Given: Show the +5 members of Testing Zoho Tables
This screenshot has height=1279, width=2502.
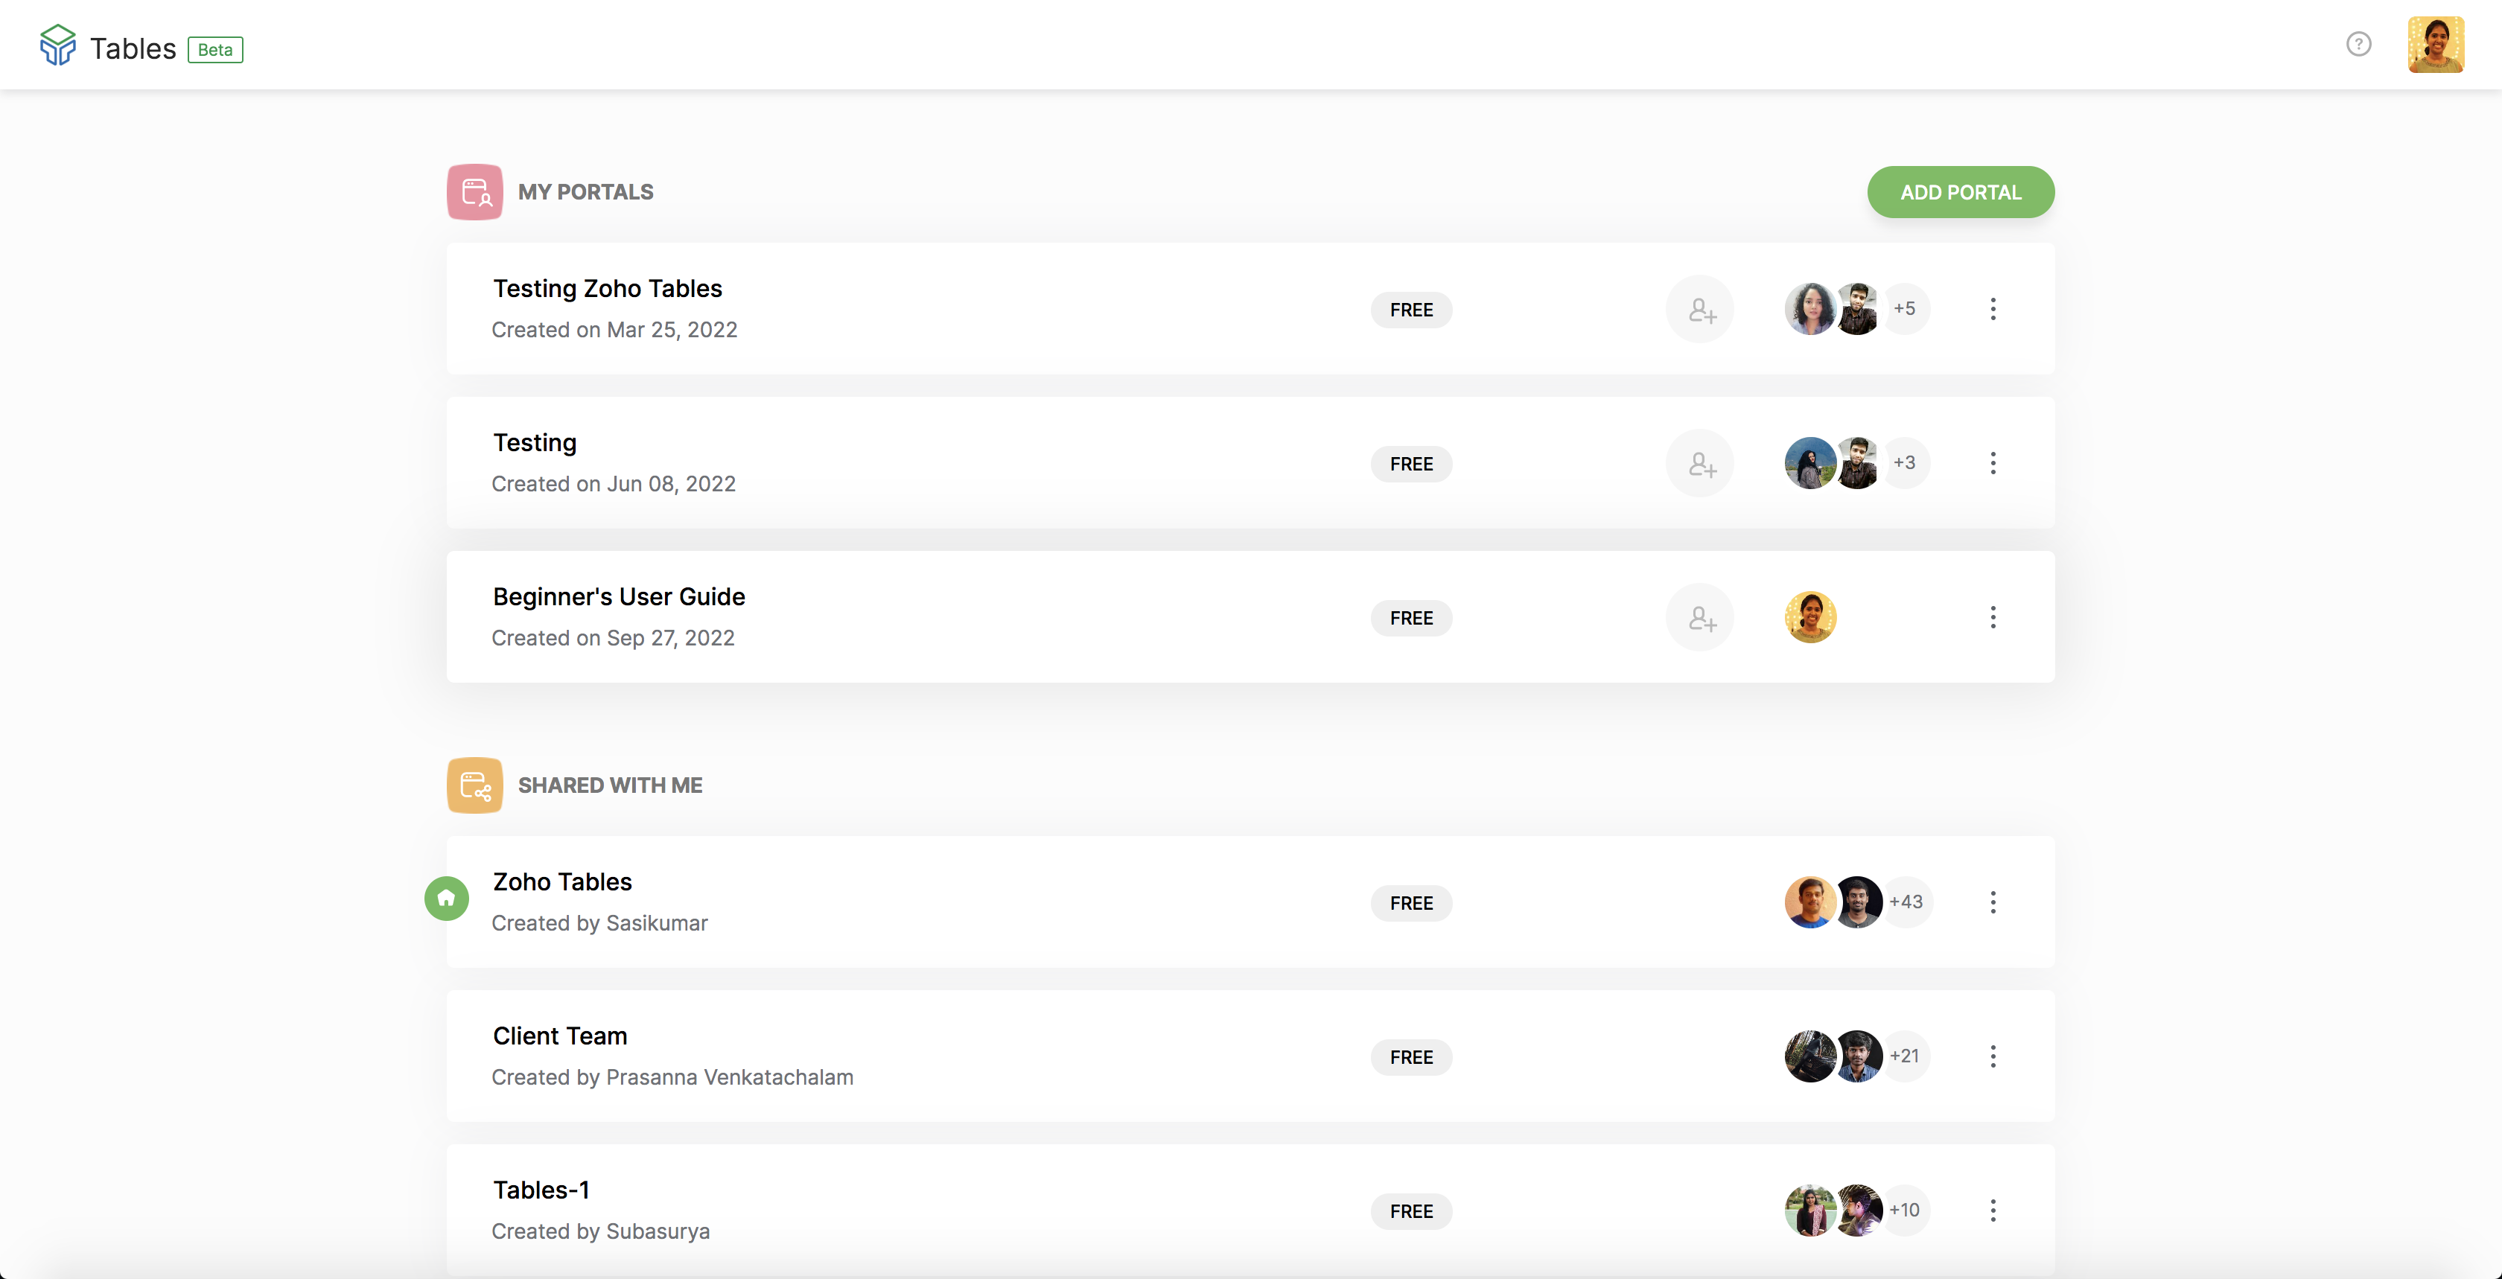Looking at the screenshot, I should click(1905, 309).
